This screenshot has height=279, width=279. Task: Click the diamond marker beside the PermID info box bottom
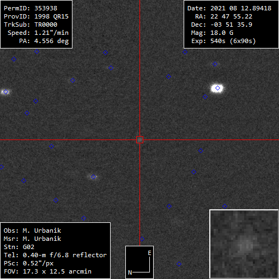tap(37, 52)
